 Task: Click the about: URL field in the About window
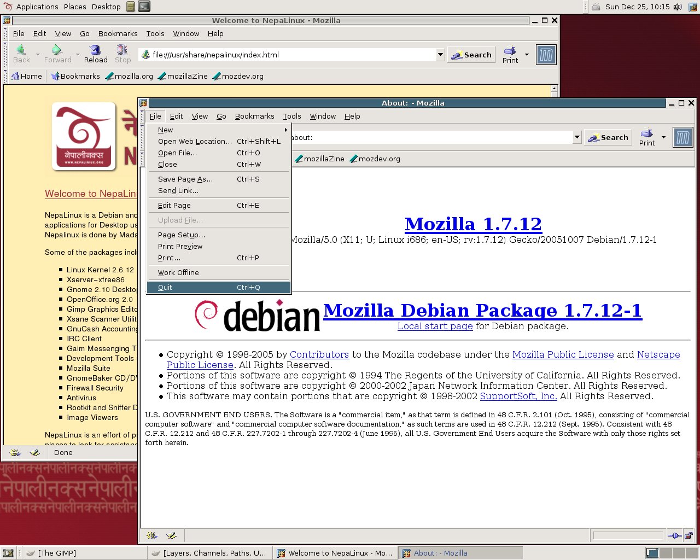click(432, 137)
